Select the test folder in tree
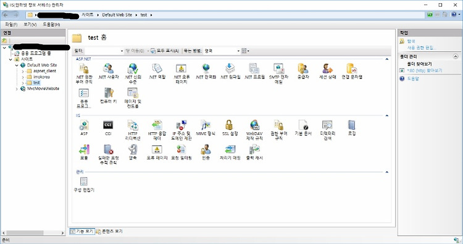The image size is (463, 244). [x=36, y=83]
